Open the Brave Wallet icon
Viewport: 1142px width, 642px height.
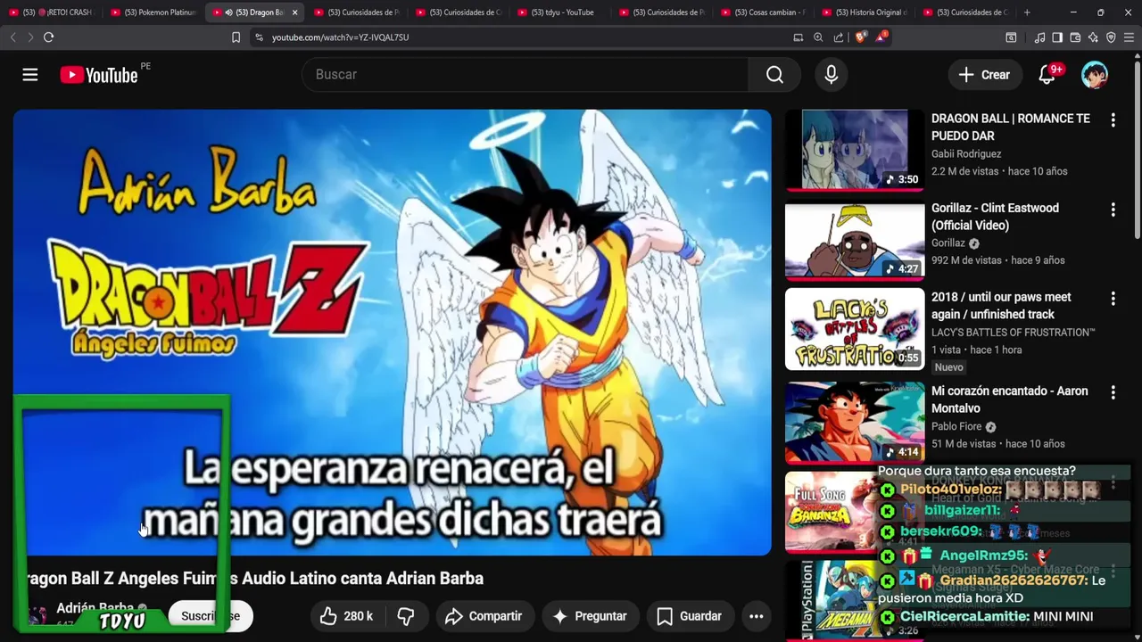(x=1075, y=37)
